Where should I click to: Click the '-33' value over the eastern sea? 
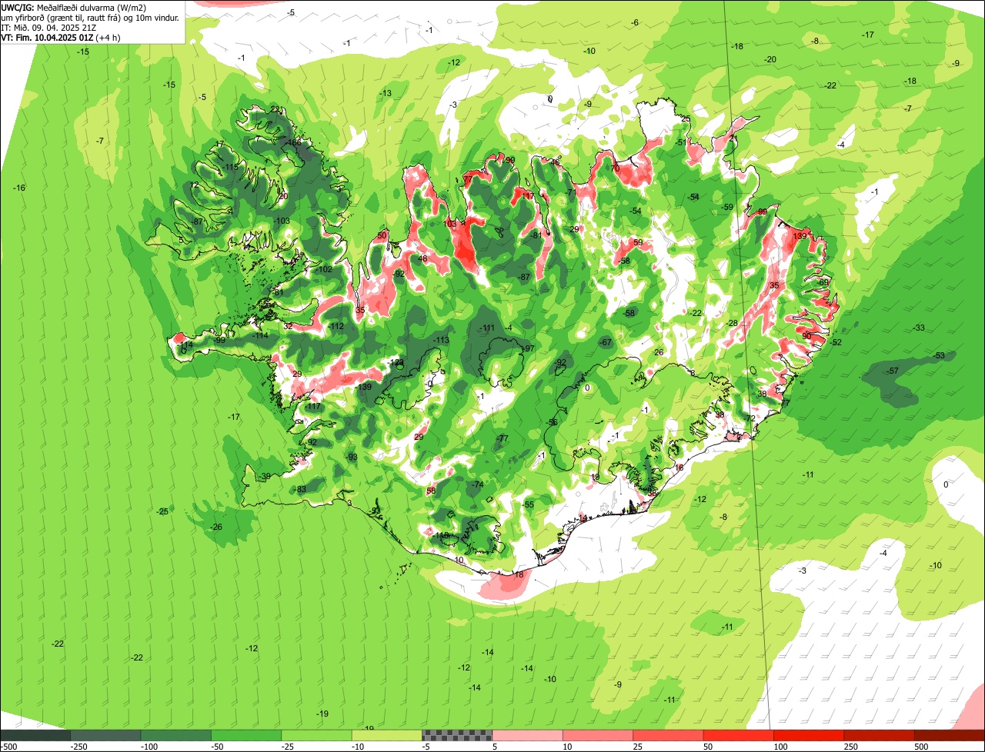pos(919,328)
